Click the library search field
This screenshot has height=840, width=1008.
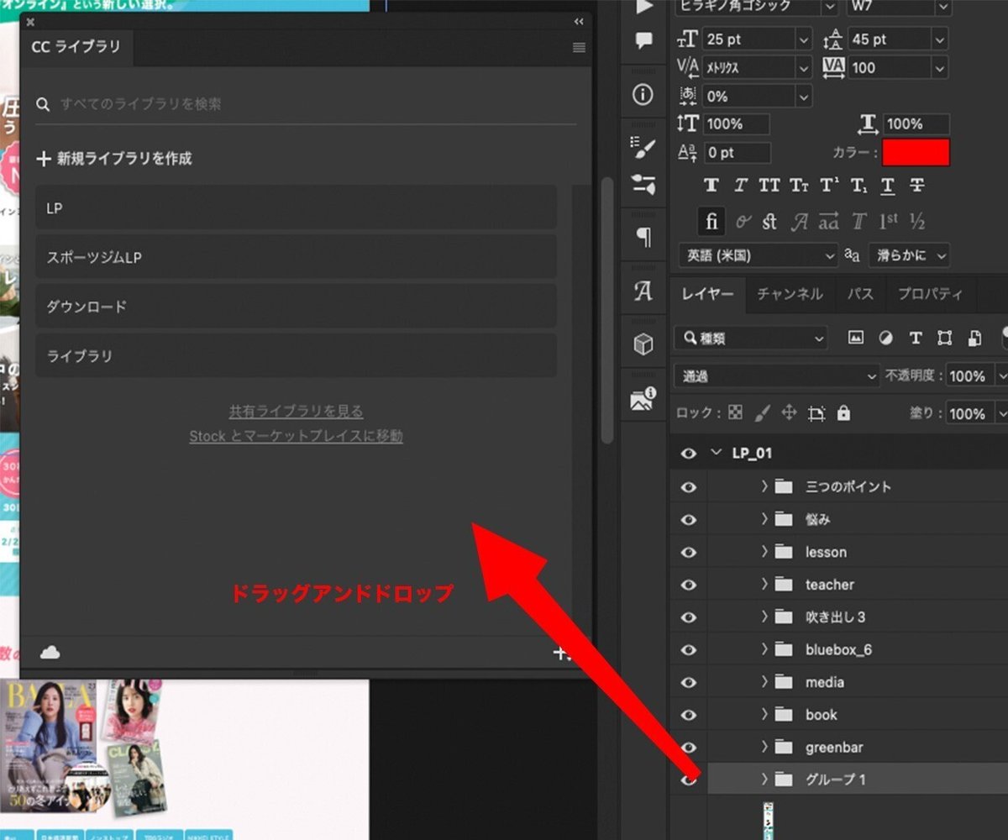[x=307, y=104]
